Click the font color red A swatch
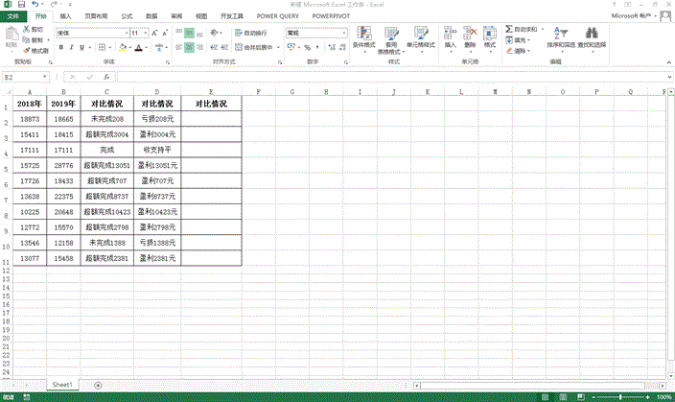 click(138, 47)
